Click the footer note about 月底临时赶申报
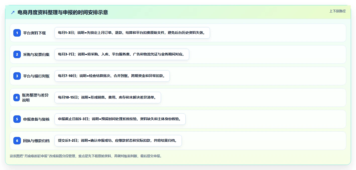356x170 pixels. coord(86,156)
